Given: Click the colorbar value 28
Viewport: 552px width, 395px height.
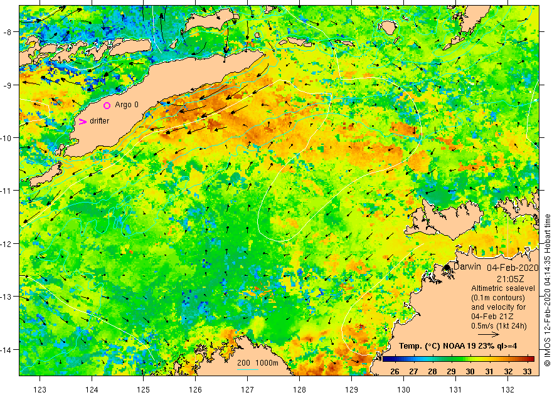Looking at the screenshot, I should [432, 371].
